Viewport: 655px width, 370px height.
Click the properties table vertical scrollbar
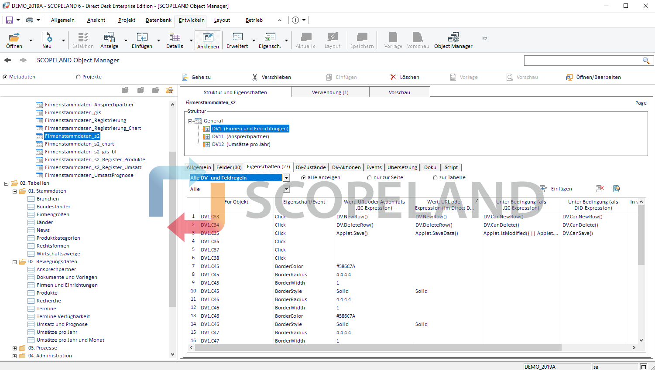tap(641, 235)
